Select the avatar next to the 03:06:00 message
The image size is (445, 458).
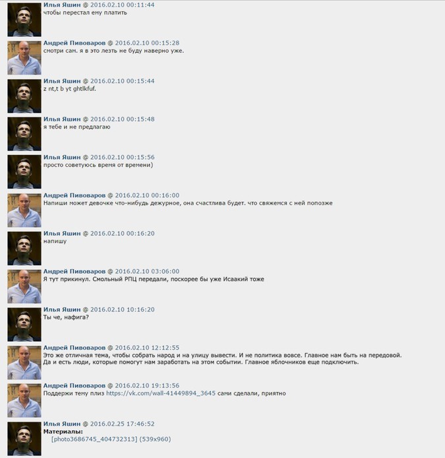pos(24,286)
